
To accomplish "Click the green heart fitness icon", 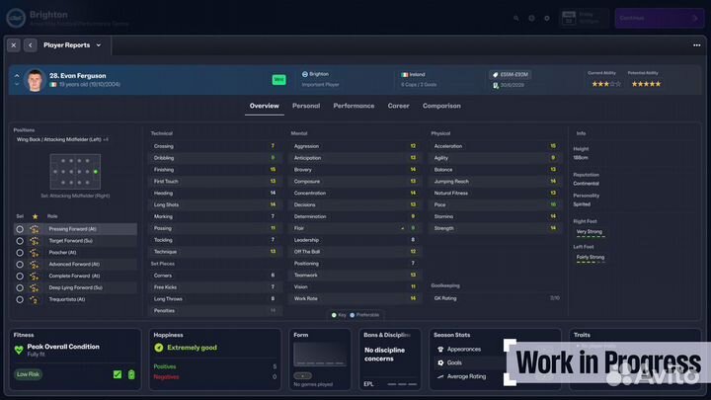I will [19, 350].
